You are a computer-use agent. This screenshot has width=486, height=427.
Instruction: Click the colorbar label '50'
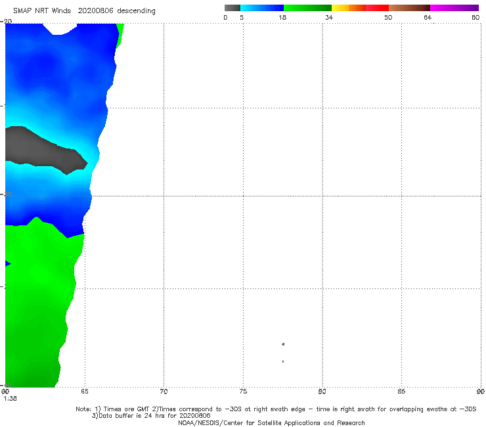[x=388, y=17]
